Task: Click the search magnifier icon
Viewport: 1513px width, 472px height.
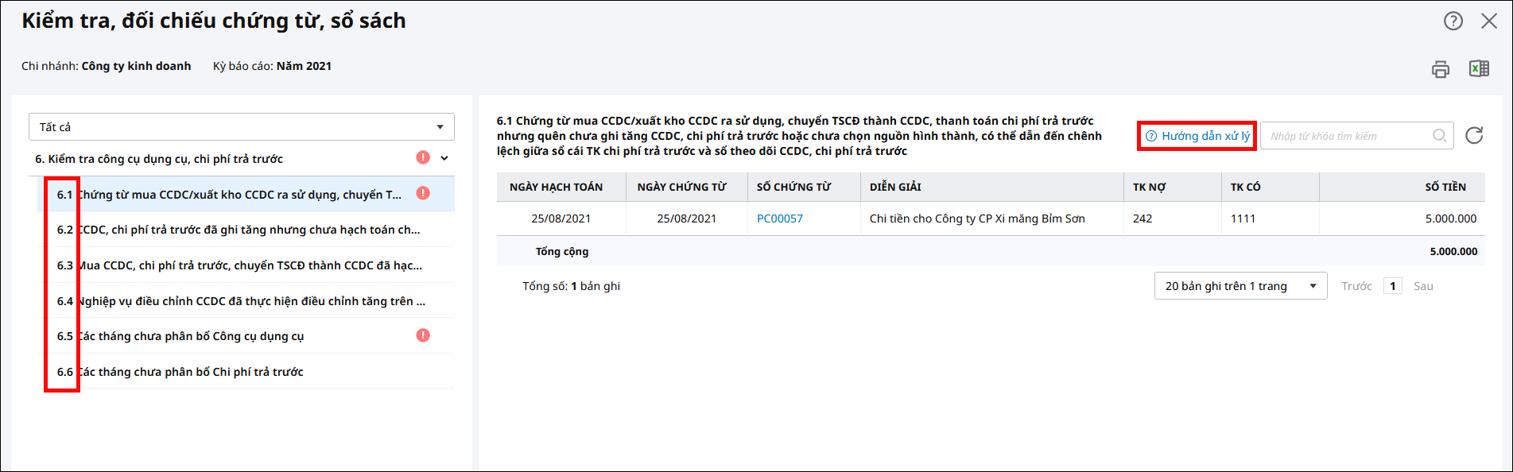Action: (1439, 136)
